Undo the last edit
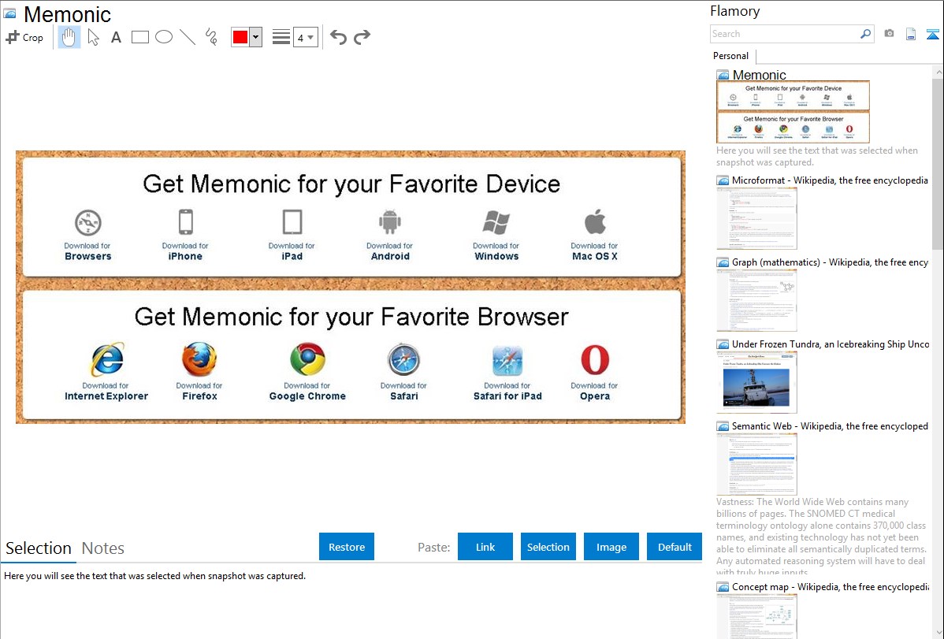Screen dimensions: 944x639 tap(338, 37)
